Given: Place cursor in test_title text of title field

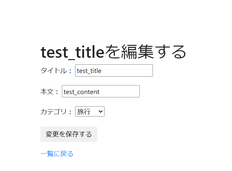Looking at the screenshot, I should tap(89, 71).
